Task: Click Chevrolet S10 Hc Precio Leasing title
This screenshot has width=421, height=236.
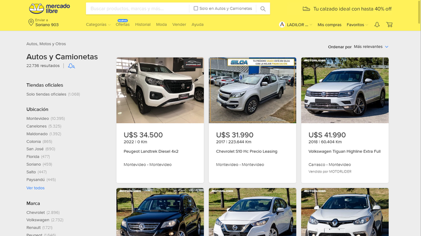Action: click(247, 151)
